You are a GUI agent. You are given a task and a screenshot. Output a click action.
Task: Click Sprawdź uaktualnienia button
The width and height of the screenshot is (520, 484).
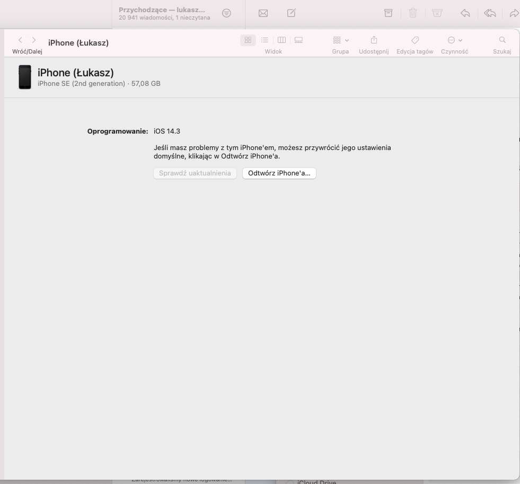[195, 173]
